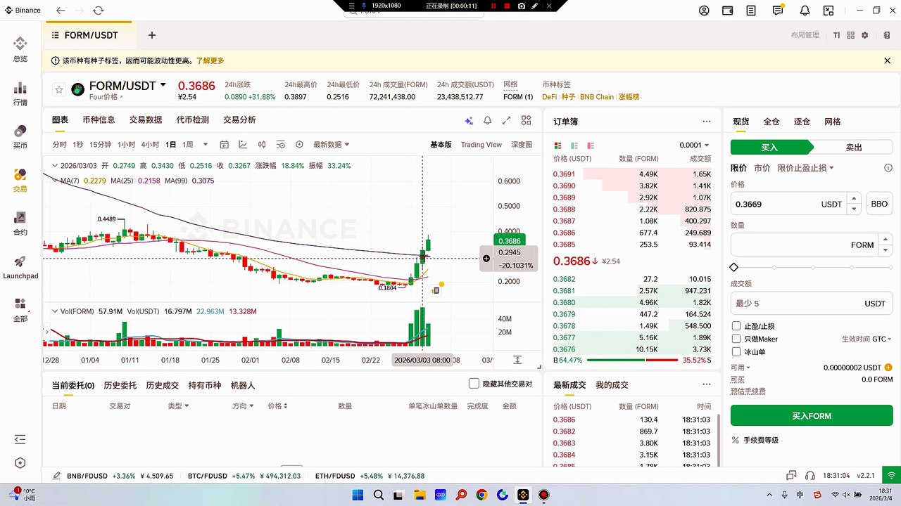Switch to the 交易数据 tab

click(x=146, y=120)
